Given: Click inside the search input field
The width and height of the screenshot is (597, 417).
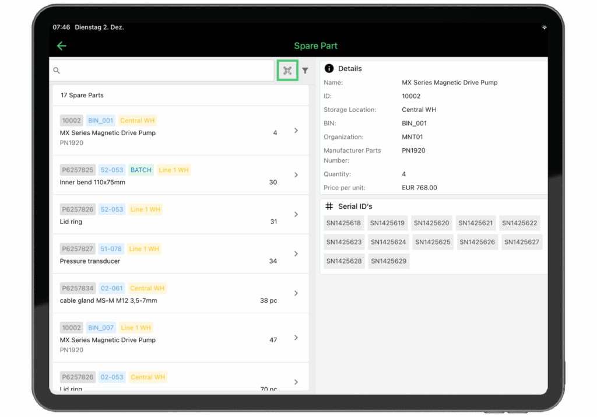Looking at the screenshot, I should pyautogui.click(x=163, y=70).
